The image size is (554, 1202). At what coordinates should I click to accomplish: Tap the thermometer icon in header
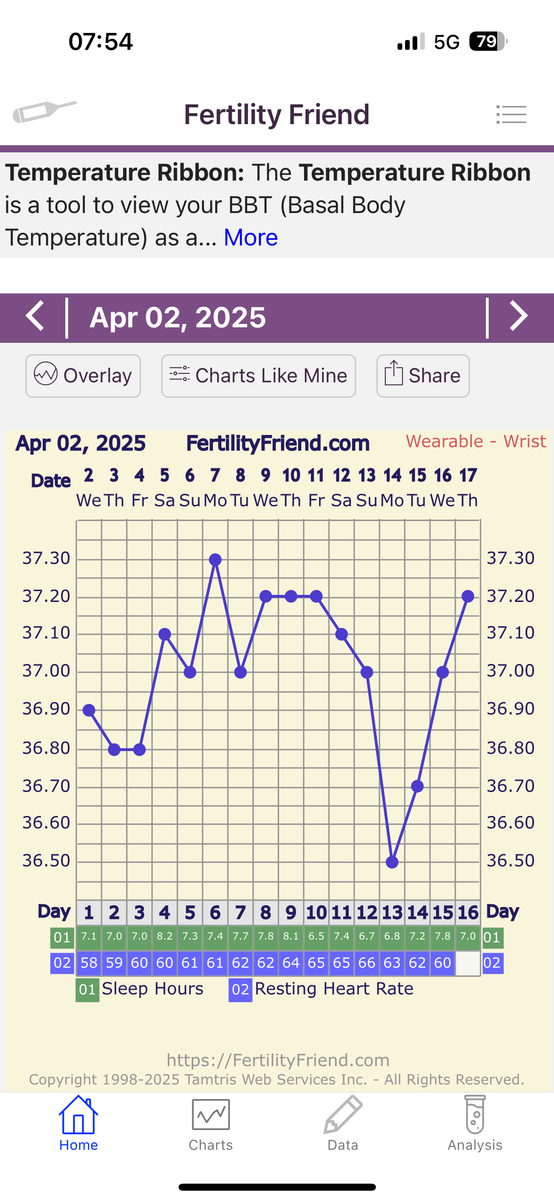coord(44,112)
